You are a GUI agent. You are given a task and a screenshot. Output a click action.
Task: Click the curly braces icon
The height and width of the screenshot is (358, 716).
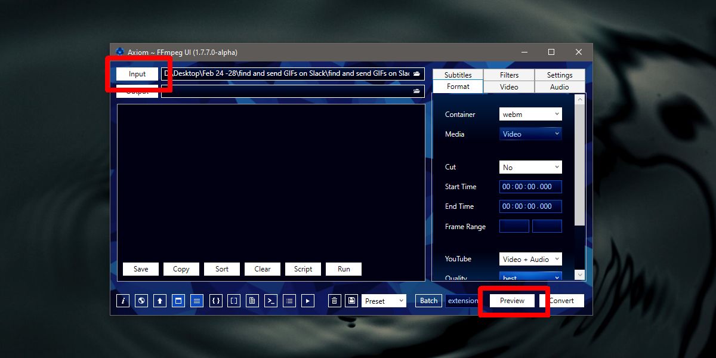tap(216, 301)
